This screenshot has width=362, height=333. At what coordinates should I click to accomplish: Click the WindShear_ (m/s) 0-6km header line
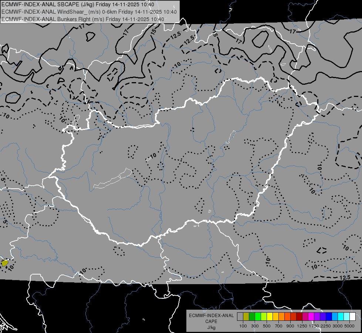(89, 12)
